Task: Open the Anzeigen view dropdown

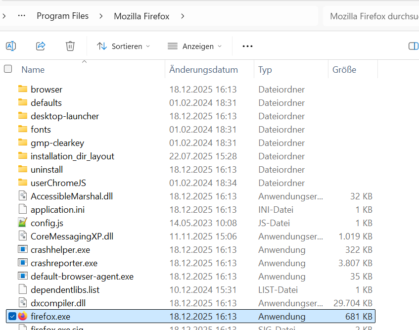Action: tap(194, 46)
